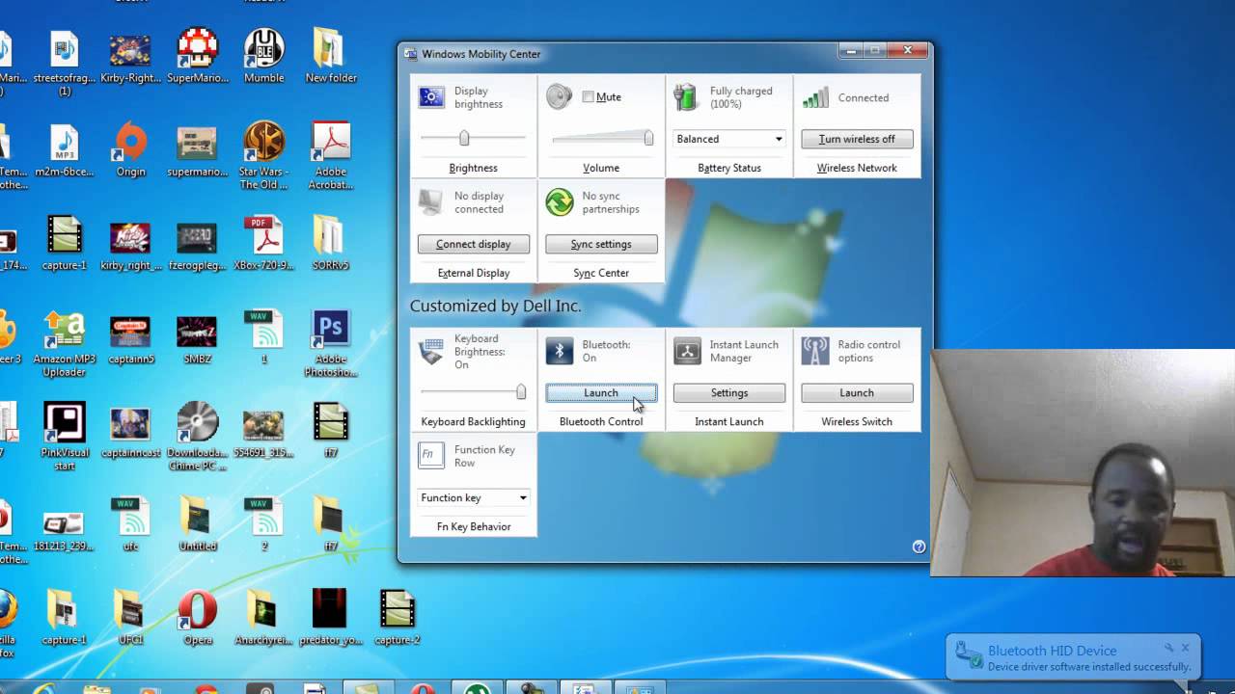Image resolution: width=1235 pixels, height=694 pixels.
Task: Click Internet Explorer in the taskbar
Action: click(x=42, y=689)
